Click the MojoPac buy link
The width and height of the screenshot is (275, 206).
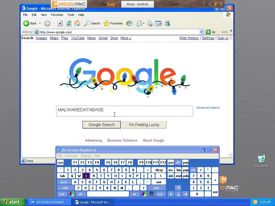click(111, 4)
